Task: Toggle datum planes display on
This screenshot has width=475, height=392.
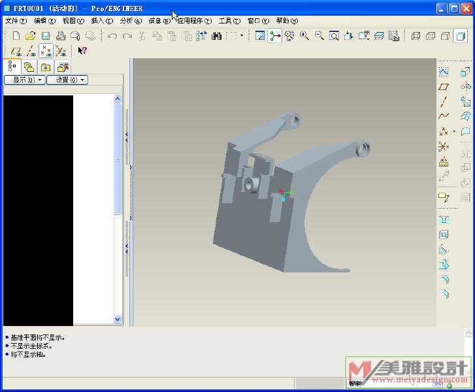Action: tap(16, 51)
